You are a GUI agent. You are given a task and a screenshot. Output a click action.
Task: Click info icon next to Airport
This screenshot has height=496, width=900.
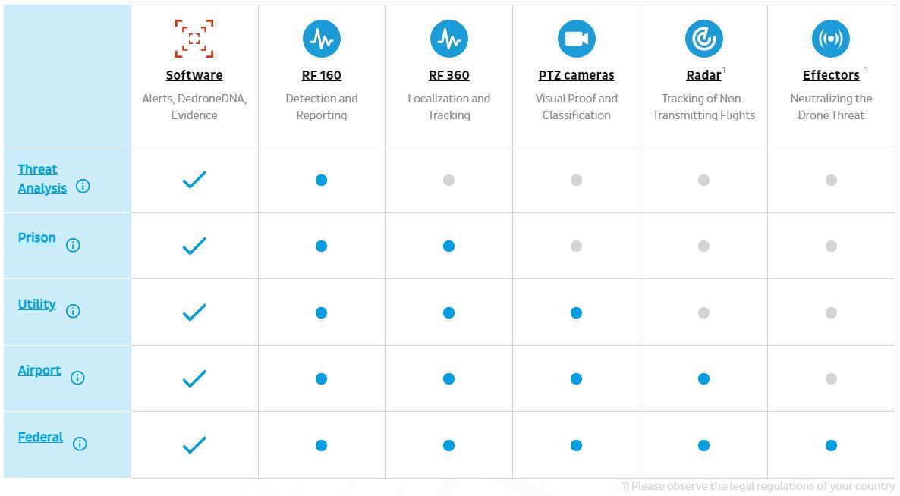[x=77, y=378]
